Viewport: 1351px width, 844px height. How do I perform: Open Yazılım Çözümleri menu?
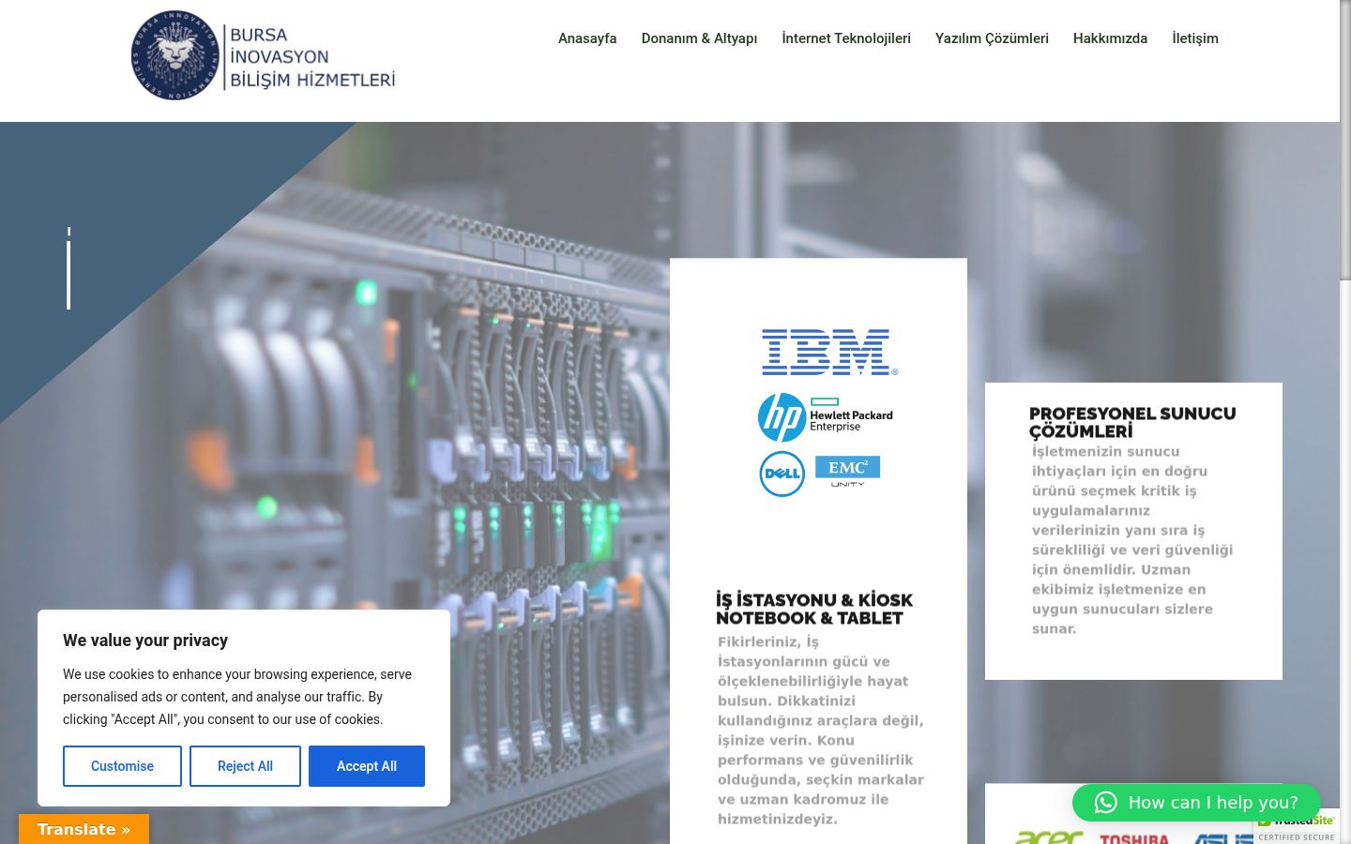992,38
